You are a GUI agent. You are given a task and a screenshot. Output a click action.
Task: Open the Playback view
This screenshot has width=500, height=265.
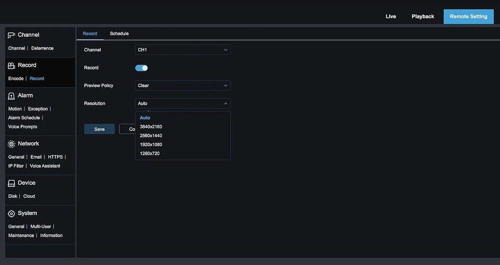point(423,16)
